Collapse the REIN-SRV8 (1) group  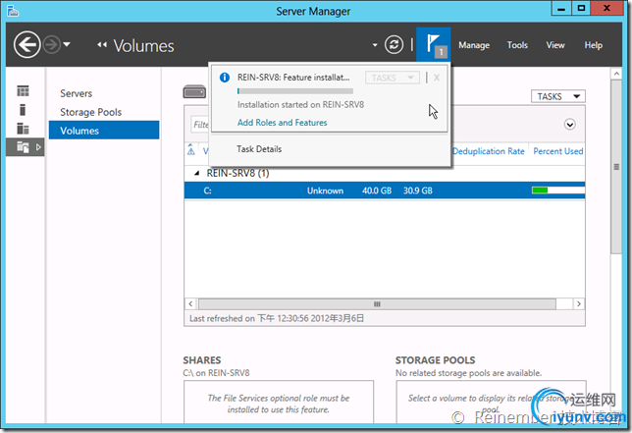(196, 173)
